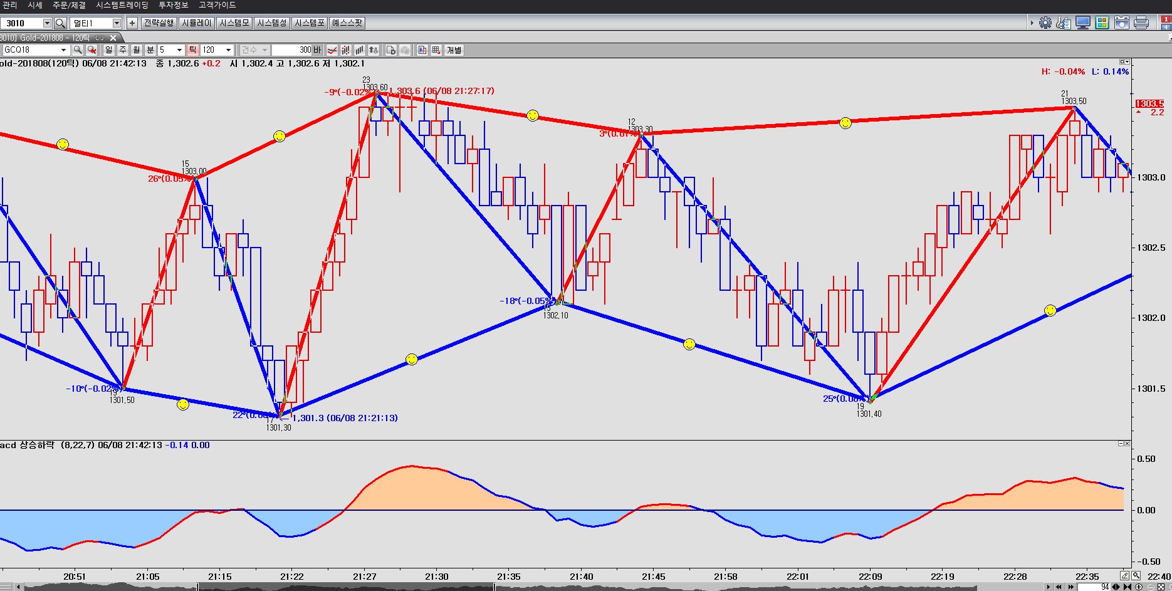Click the magnifier search icon beside GCQ18

point(78,50)
